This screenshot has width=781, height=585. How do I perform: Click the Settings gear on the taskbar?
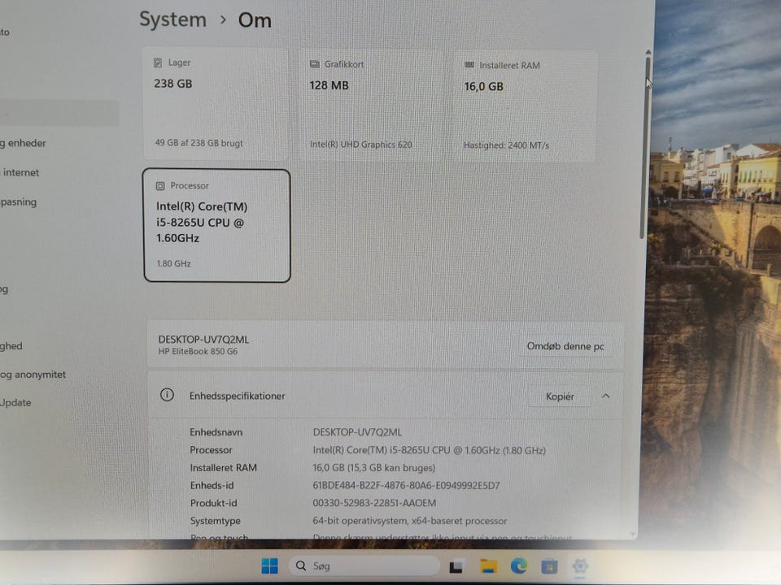[x=580, y=566]
